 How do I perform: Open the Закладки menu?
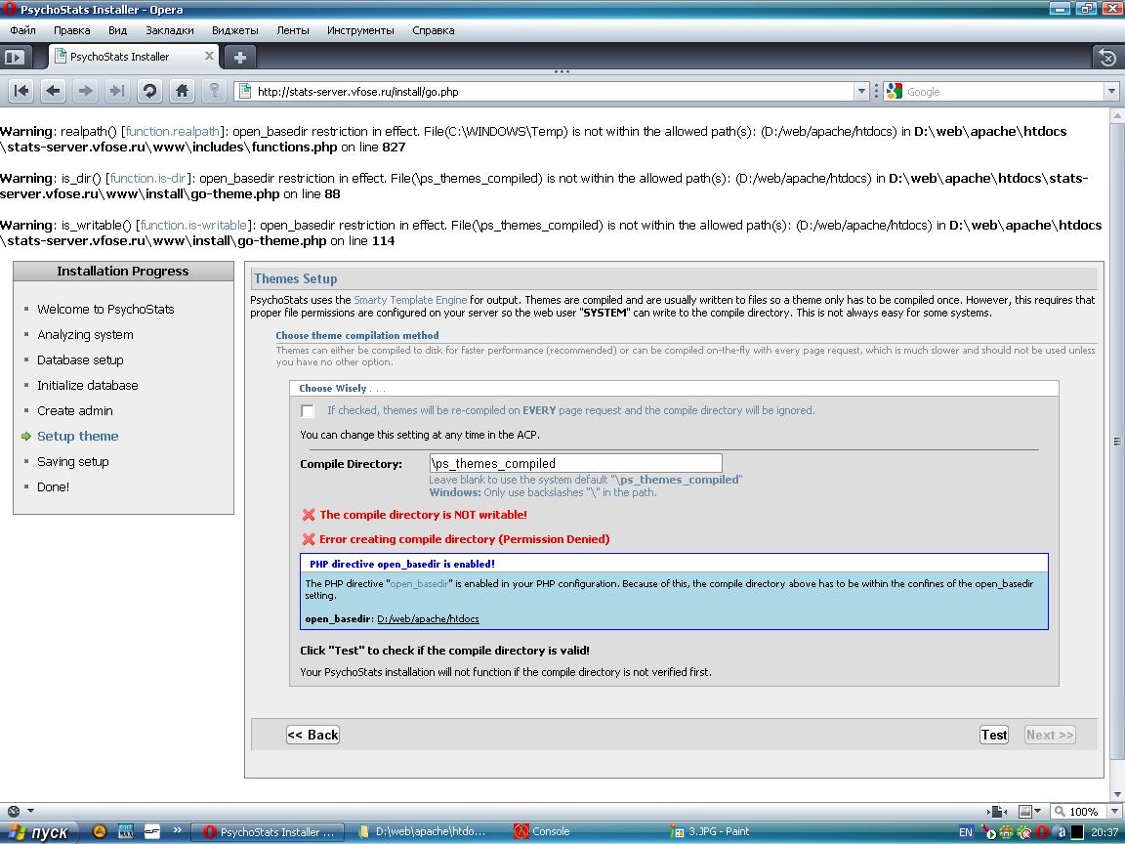169,30
